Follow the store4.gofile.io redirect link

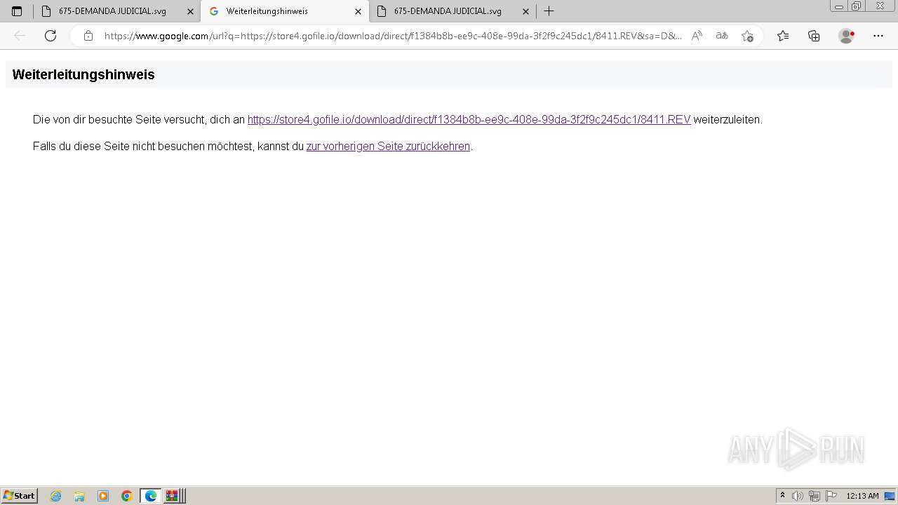pyautogui.click(x=469, y=120)
